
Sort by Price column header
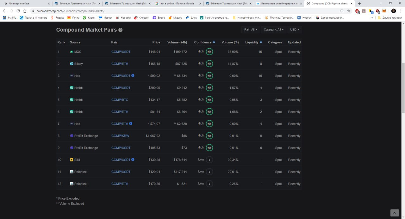[x=156, y=42]
